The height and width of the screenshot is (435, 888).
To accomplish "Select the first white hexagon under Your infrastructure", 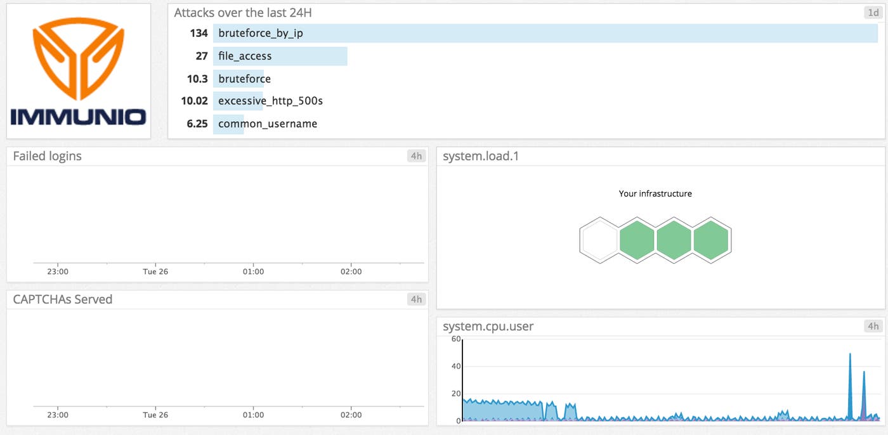I will pos(599,240).
